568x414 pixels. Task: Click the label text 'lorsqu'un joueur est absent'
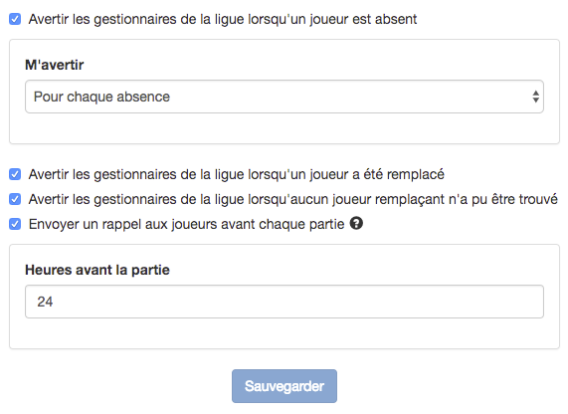point(332,19)
